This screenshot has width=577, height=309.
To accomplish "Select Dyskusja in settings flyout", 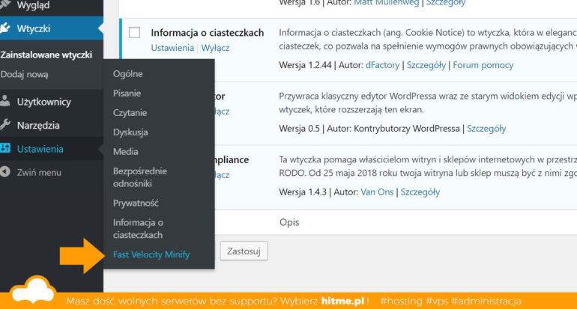I will [x=130, y=132].
